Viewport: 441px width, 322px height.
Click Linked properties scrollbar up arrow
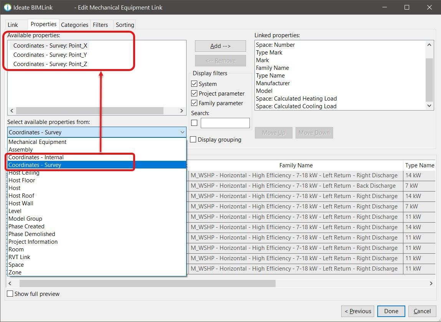pyautogui.click(x=429, y=45)
